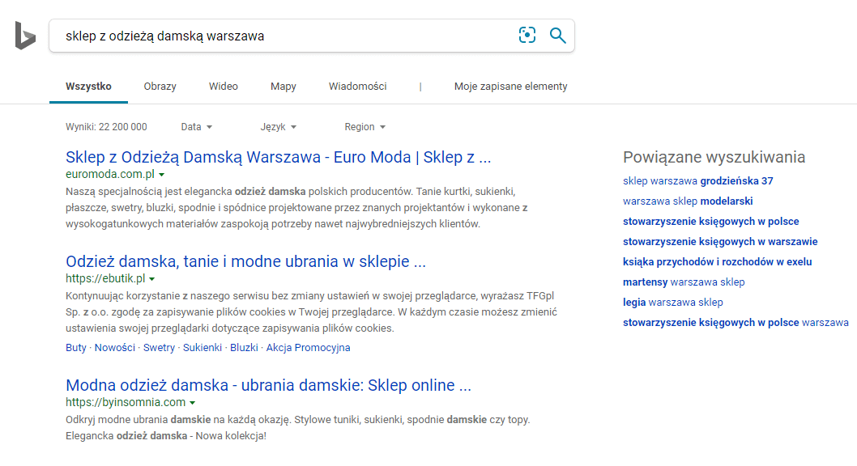
Task: Open the Język filter dropdown
Action: pos(278,127)
